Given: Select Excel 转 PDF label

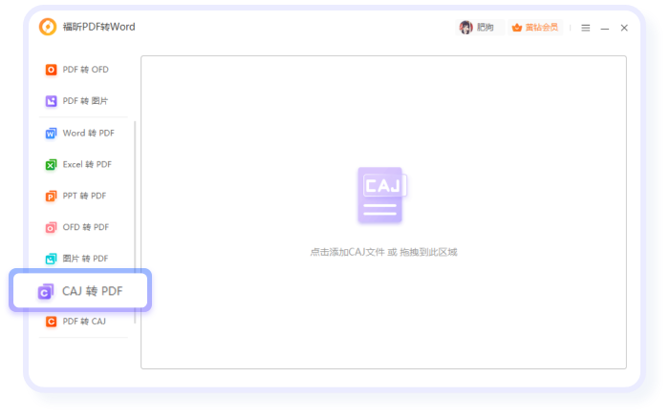Looking at the screenshot, I should [87, 165].
